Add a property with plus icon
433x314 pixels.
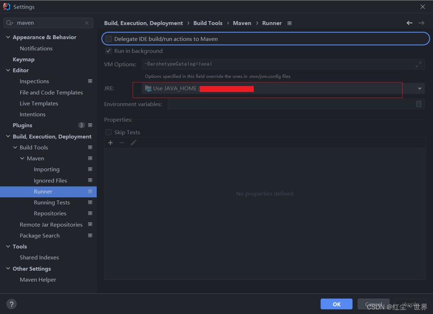[x=110, y=143]
